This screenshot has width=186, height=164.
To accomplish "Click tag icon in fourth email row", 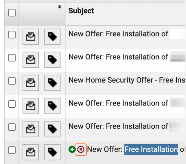I will tap(52, 106).
